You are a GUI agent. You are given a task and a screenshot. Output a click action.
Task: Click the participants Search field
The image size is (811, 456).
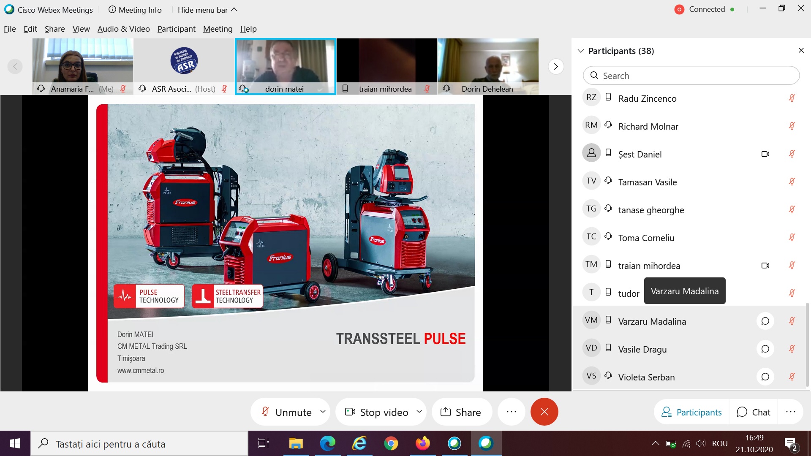tap(691, 76)
